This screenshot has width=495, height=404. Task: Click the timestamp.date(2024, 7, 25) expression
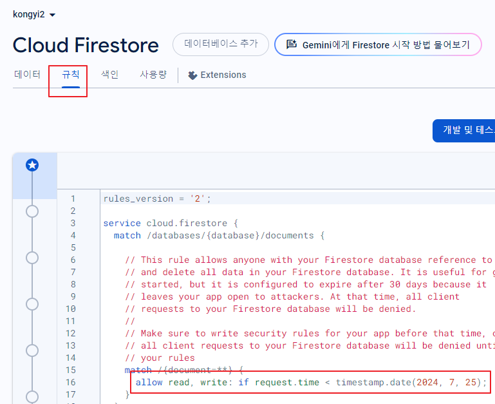[408, 383]
